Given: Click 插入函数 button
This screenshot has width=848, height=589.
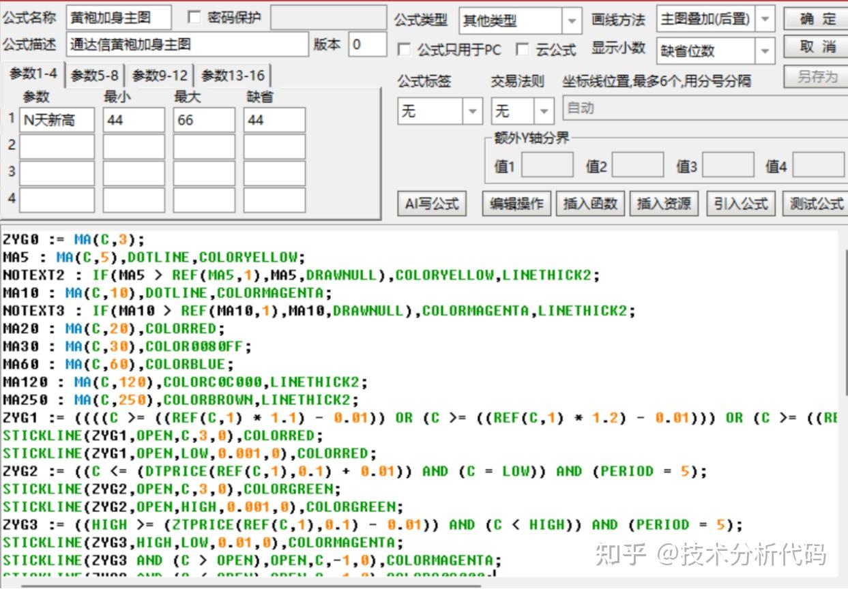Looking at the screenshot, I should [x=590, y=203].
